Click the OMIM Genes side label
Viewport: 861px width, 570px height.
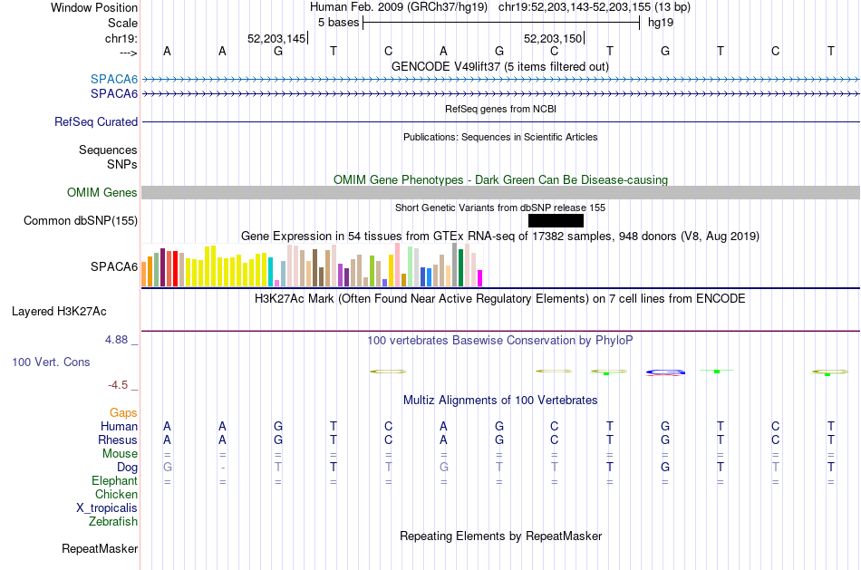(102, 193)
